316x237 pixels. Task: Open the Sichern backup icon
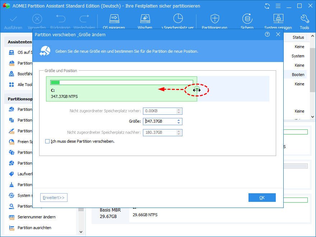pyautogui.click(x=247, y=19)
